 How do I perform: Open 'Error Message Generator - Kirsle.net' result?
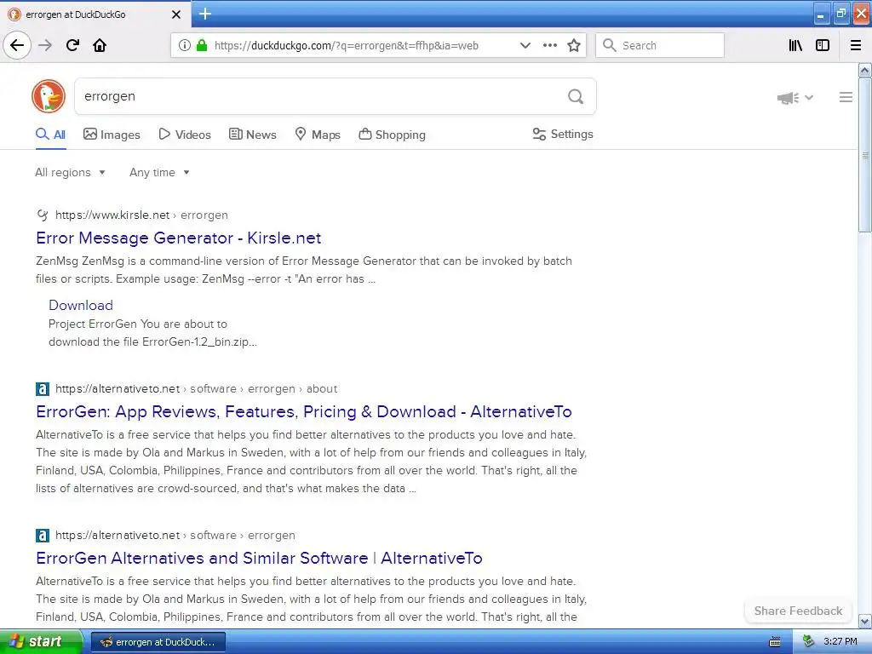[x=179, y=238]
